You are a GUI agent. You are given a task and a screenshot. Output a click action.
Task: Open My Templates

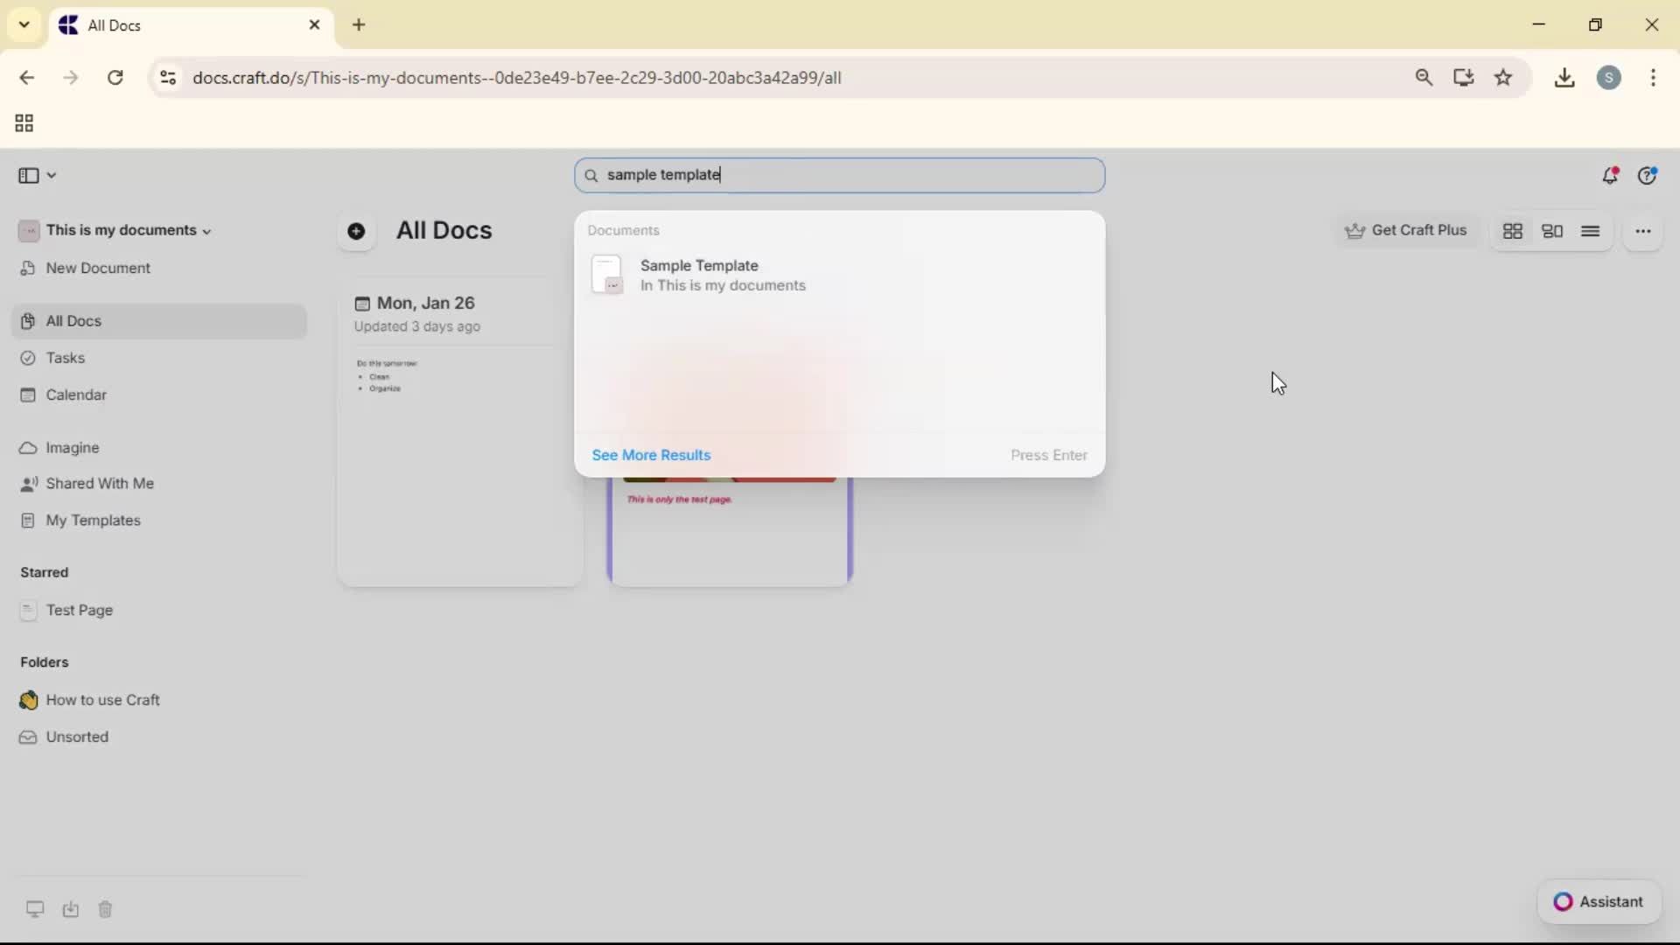coord(94,521)
